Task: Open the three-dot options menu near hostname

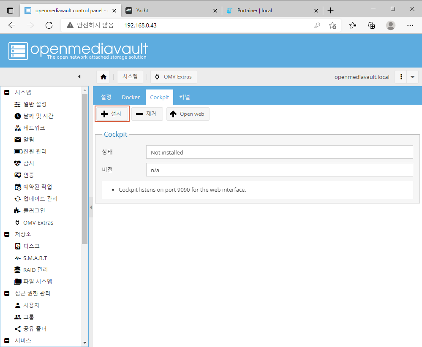Action: pos(401,77)
